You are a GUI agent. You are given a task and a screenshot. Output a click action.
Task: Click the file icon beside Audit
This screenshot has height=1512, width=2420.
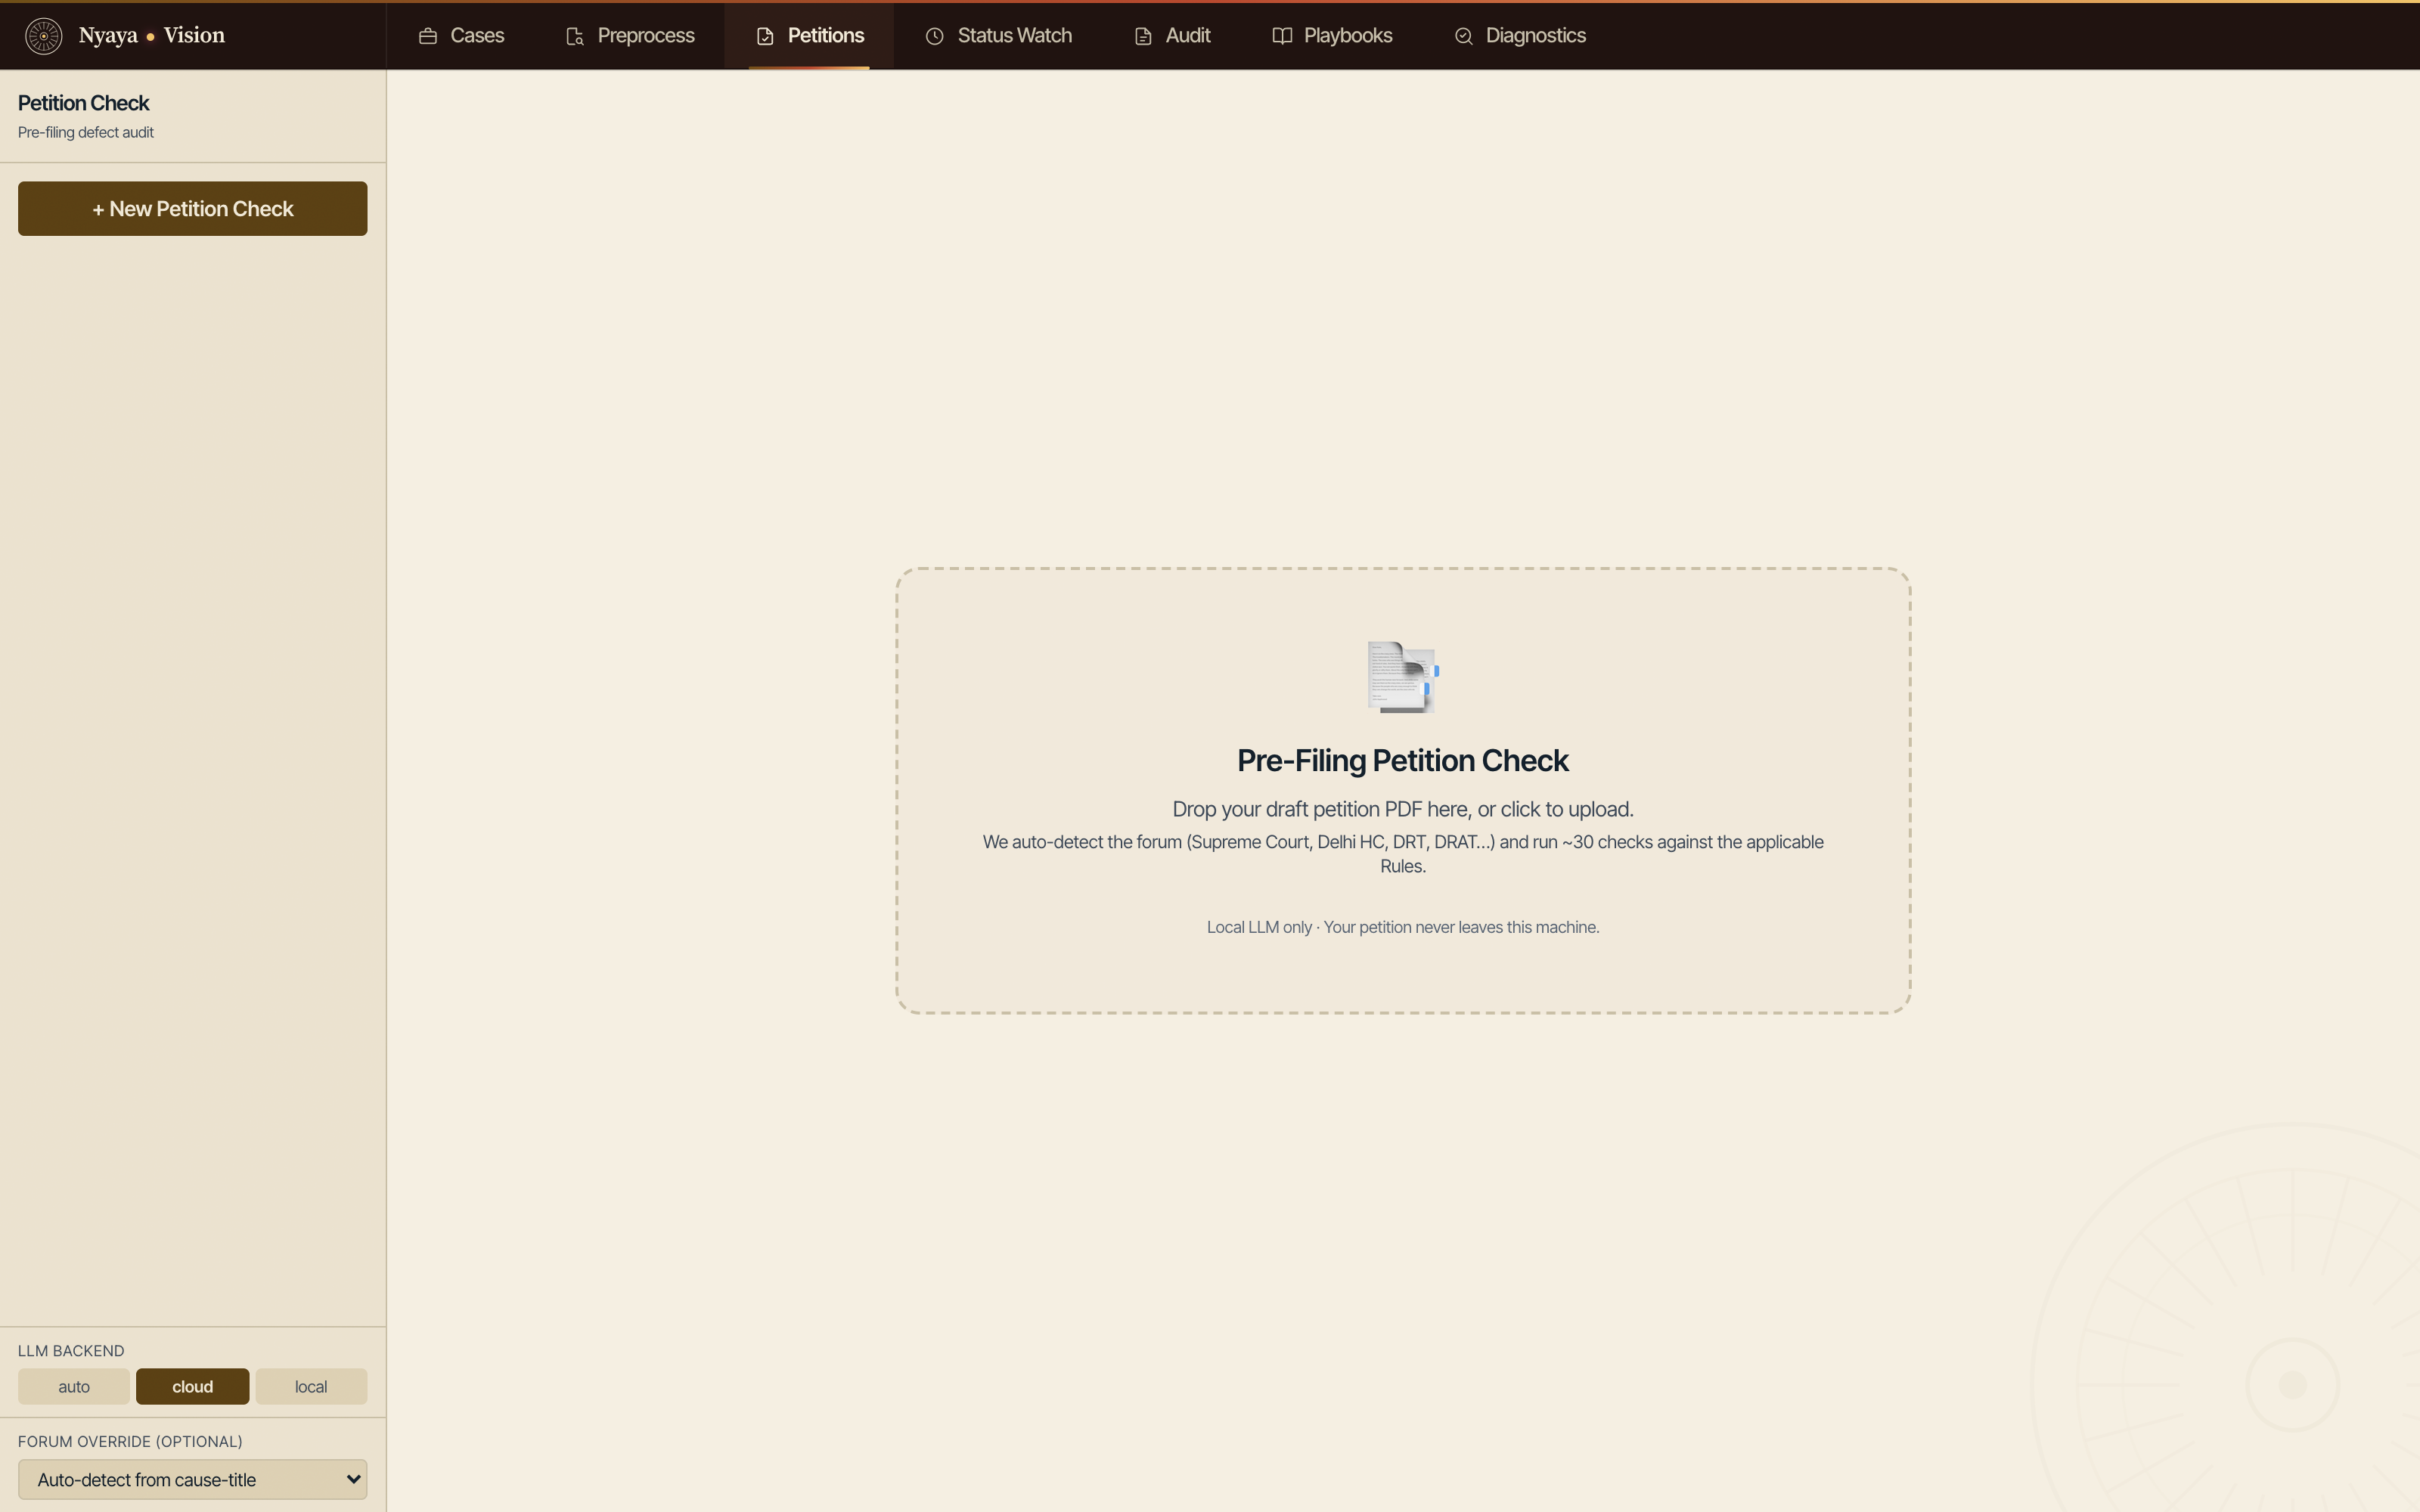tap(1143, 36)
